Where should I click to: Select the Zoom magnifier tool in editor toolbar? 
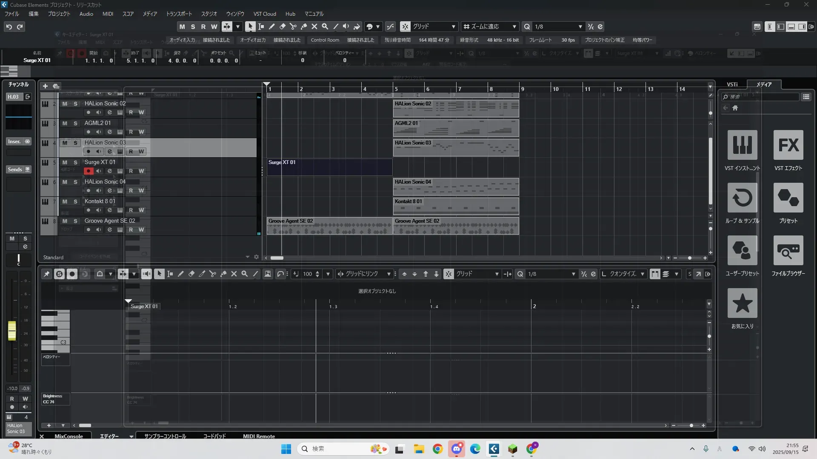(x=245, y=274)
